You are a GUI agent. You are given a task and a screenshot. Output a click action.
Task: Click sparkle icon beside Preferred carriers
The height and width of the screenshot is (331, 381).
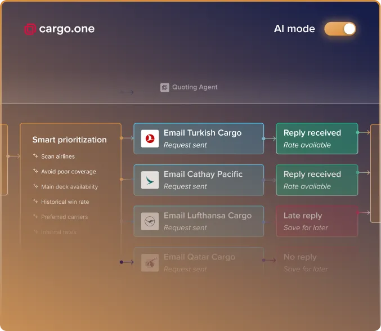coord(35,216)
